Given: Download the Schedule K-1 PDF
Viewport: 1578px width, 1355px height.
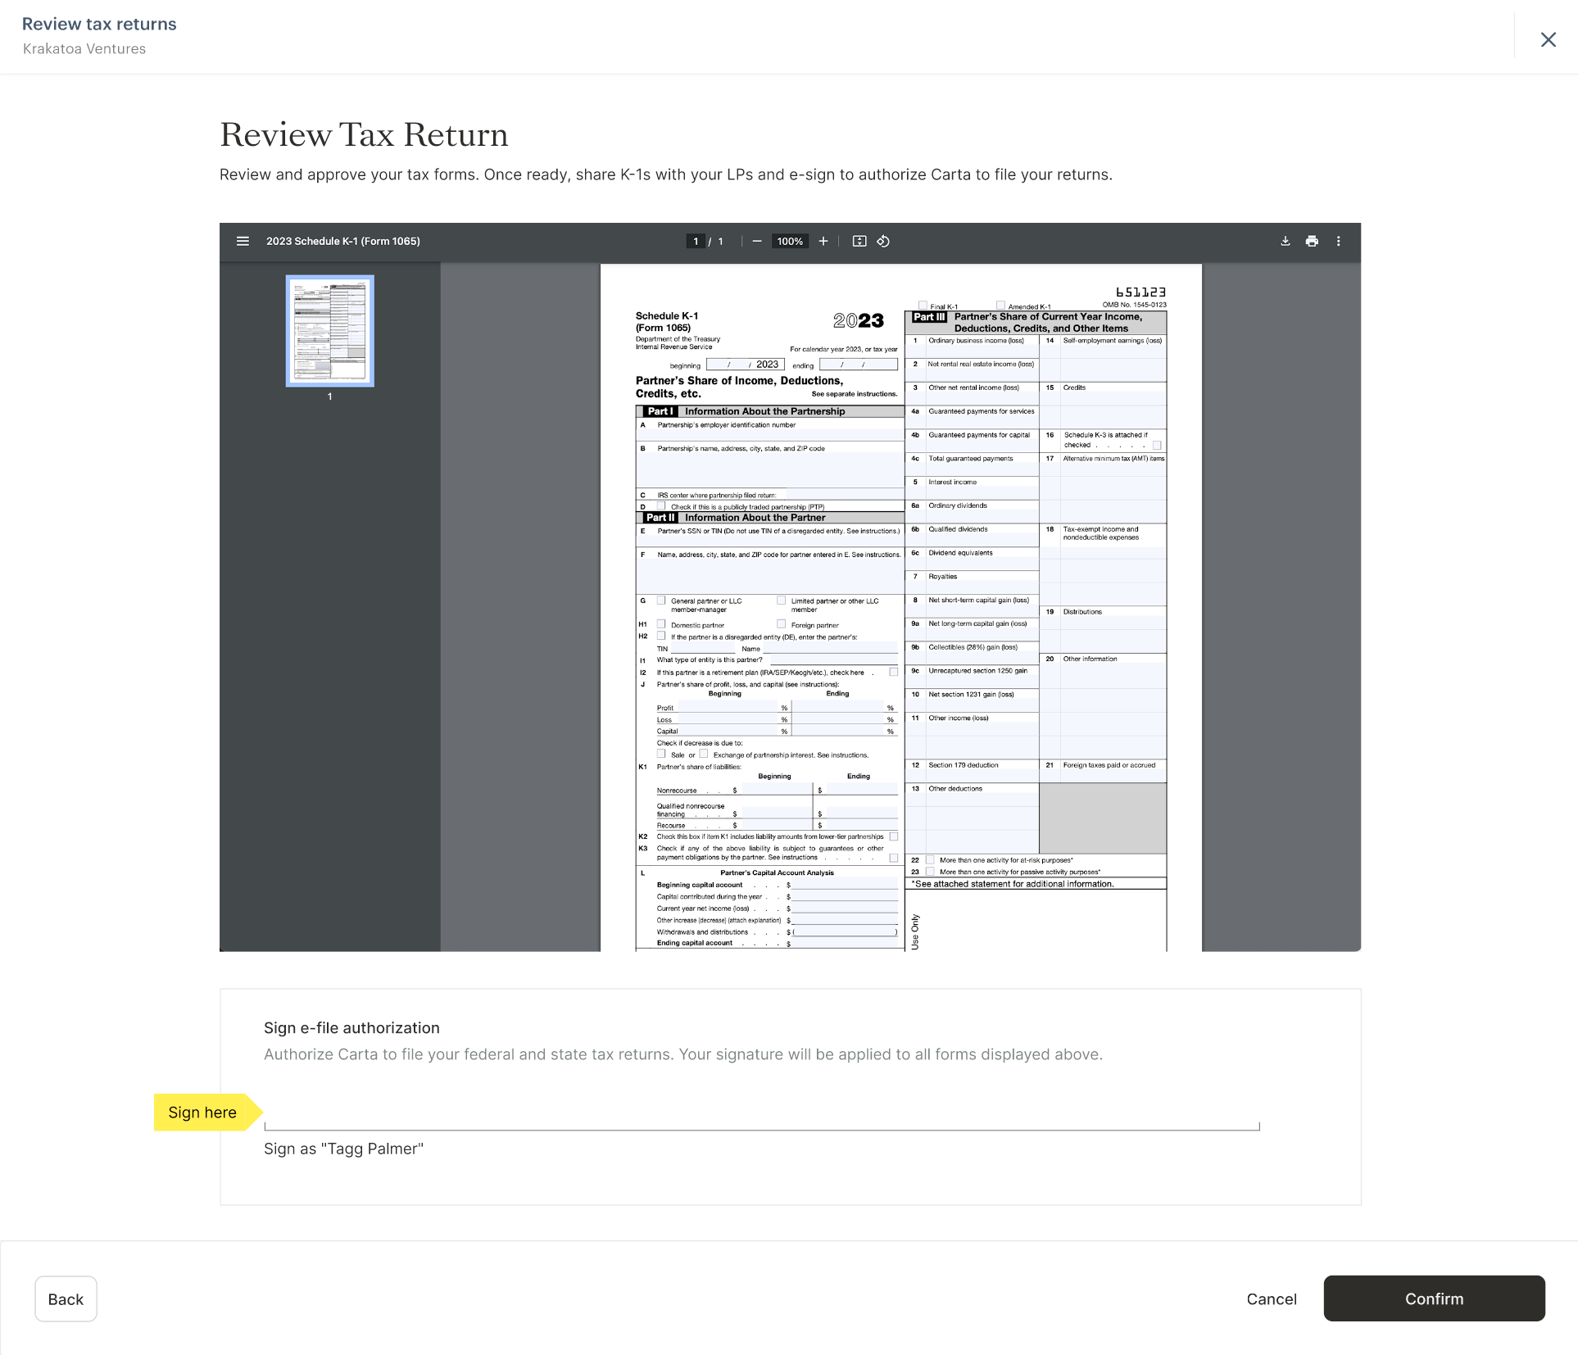Looking at the screenshot, I should click(x=1285, y=241).
